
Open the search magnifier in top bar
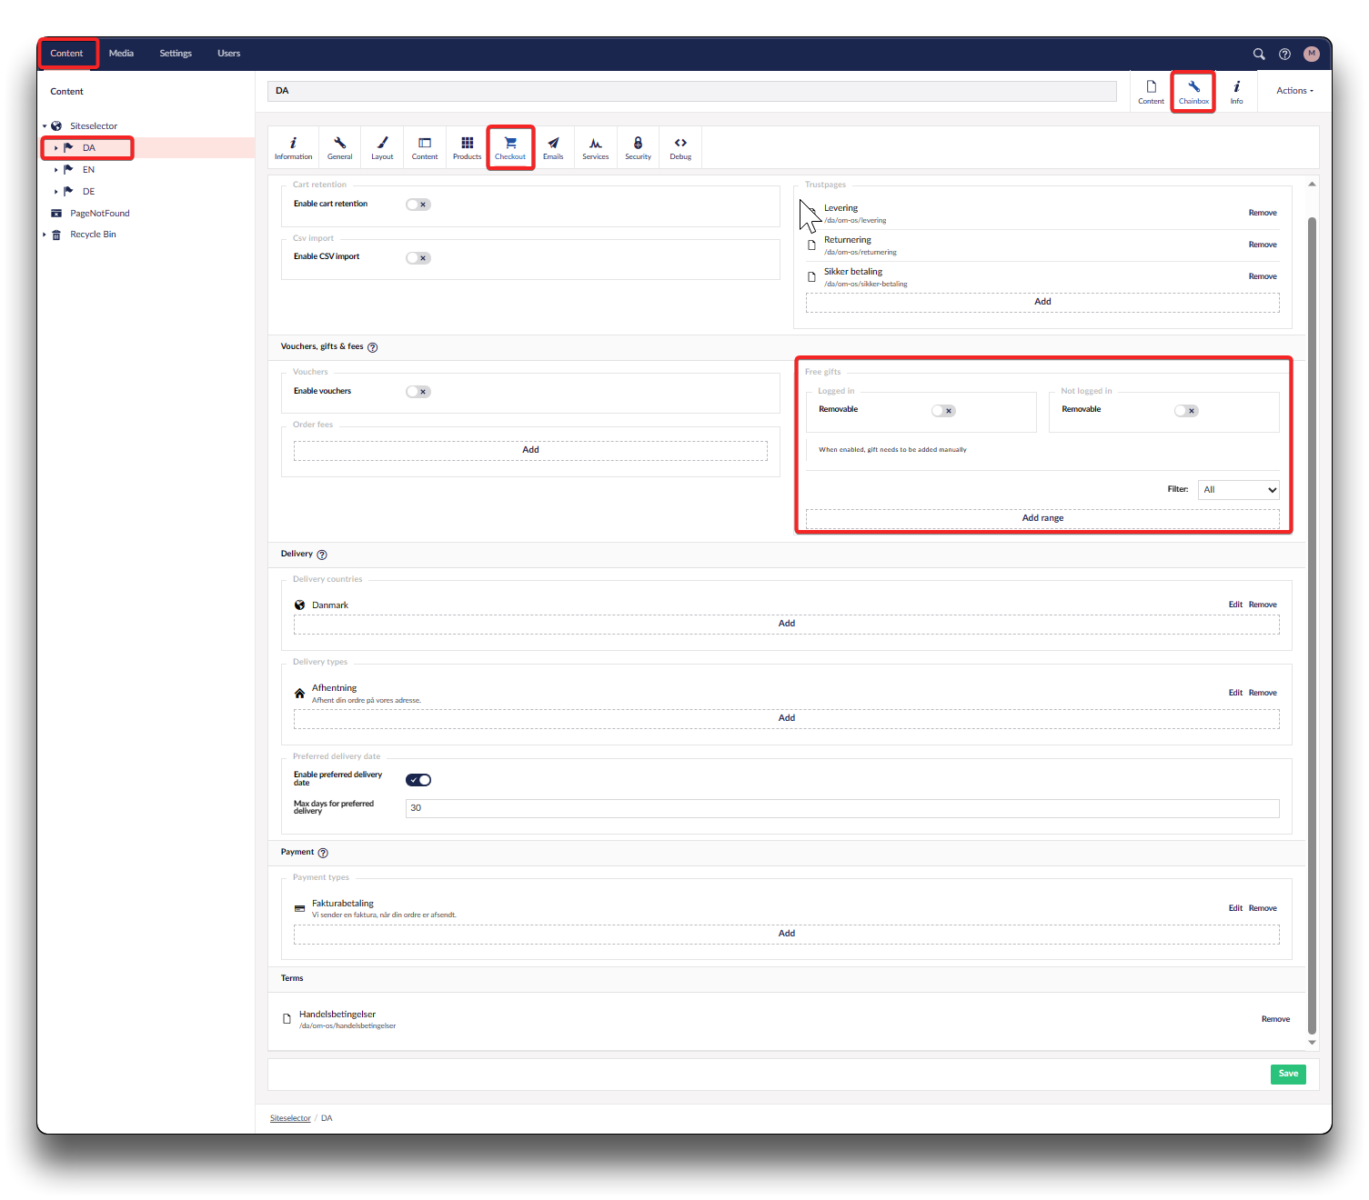(1259, 54)
